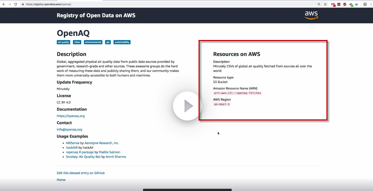The width and height of the screenshot is (373, 191).
Task: Open the ARISense usage example link
Action: pyautogui.click(x=73, y=143)
